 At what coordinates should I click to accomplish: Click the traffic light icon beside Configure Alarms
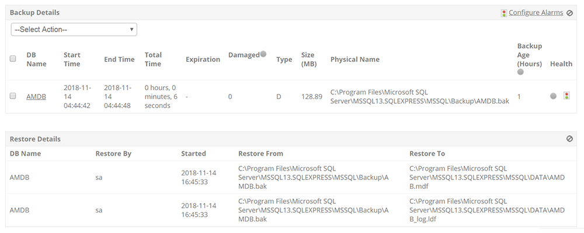[x=504, y=12]
